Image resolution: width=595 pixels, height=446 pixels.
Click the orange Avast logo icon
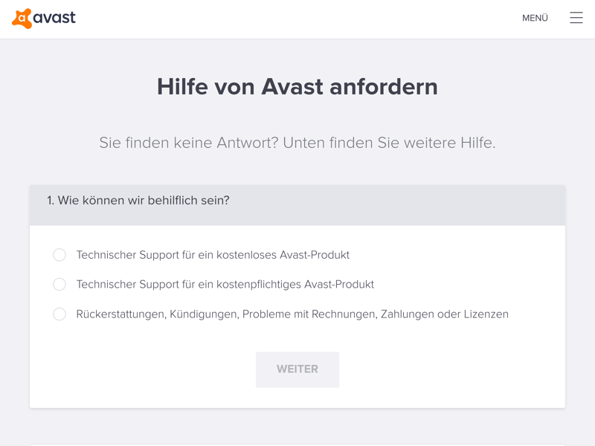(x=22, y=19)
